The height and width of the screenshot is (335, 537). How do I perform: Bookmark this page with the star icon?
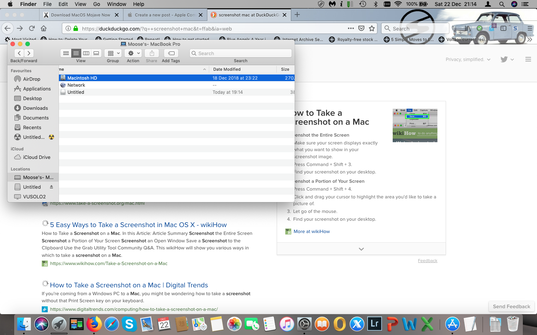click(371, 28)
